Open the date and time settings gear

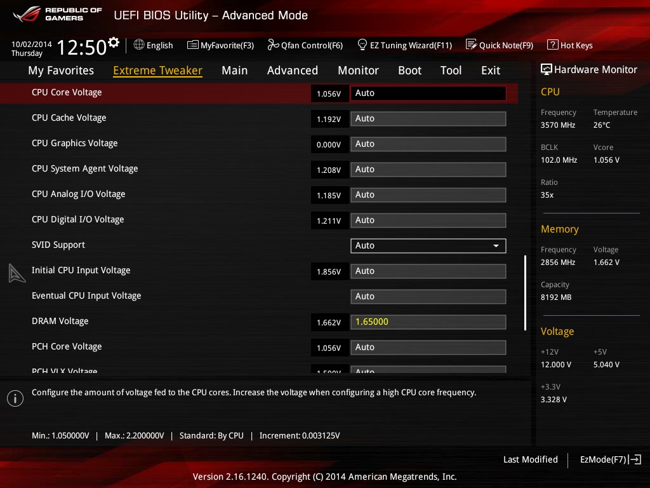pos(114,43)
